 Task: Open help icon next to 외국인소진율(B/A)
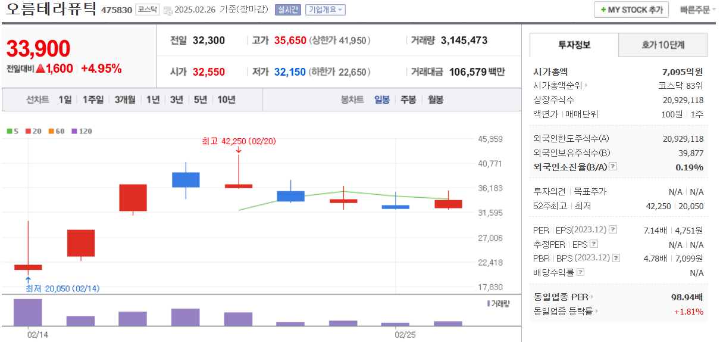(x=613, y=167)
